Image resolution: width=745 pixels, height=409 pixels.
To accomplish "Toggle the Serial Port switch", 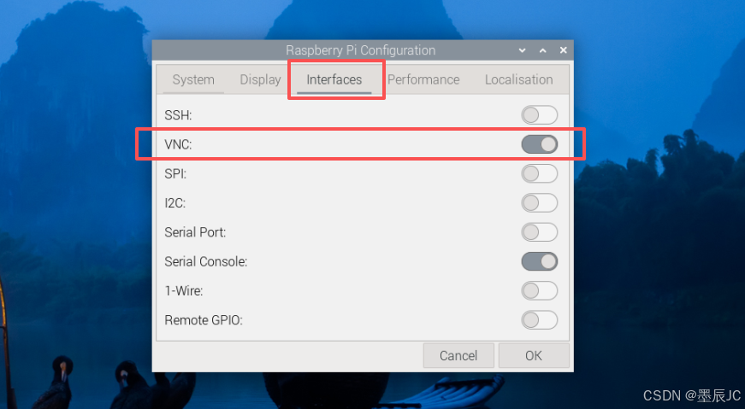I will pos(539,232).
